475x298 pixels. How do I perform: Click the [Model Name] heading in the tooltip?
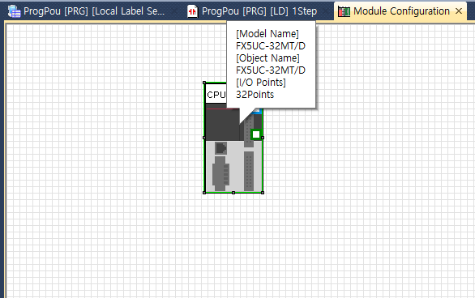pos(267,33)
